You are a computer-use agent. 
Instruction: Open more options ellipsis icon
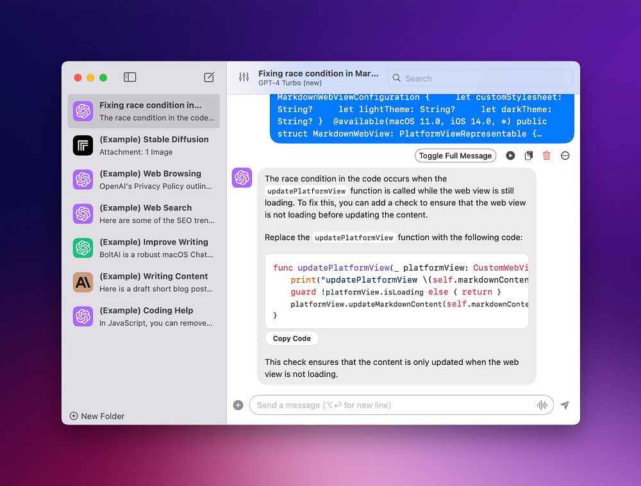(x=565, y=156)
